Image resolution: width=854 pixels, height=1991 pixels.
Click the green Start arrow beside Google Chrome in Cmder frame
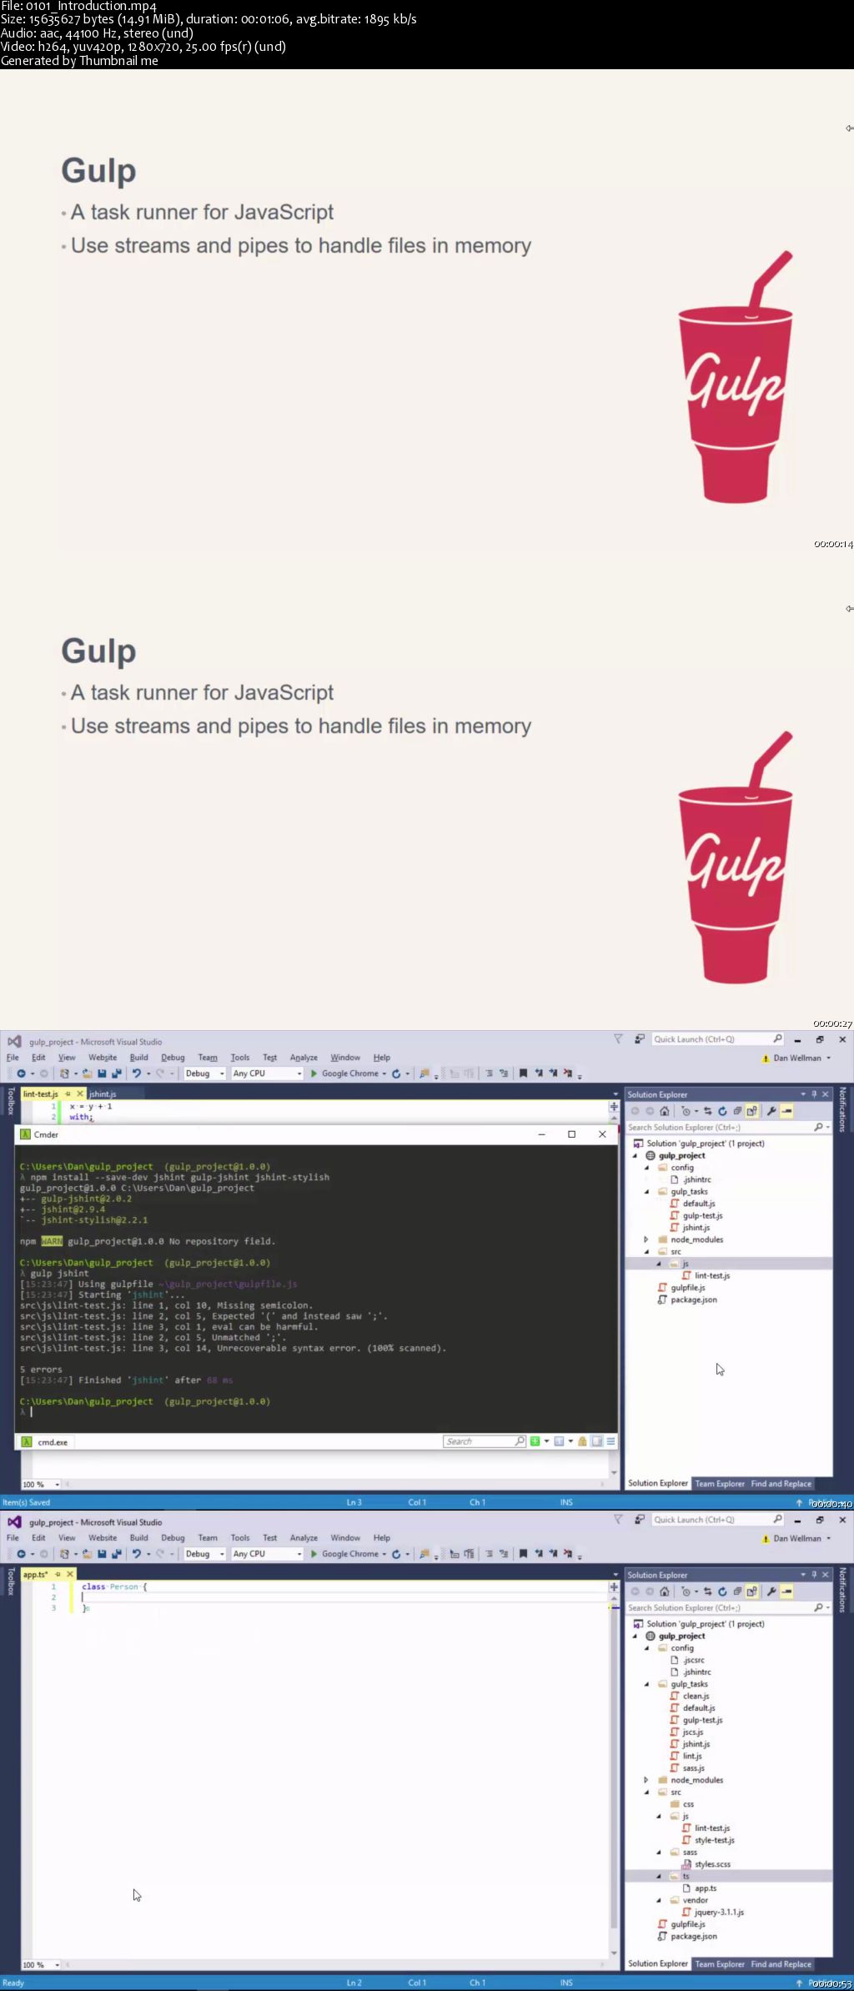(314, 1073)
